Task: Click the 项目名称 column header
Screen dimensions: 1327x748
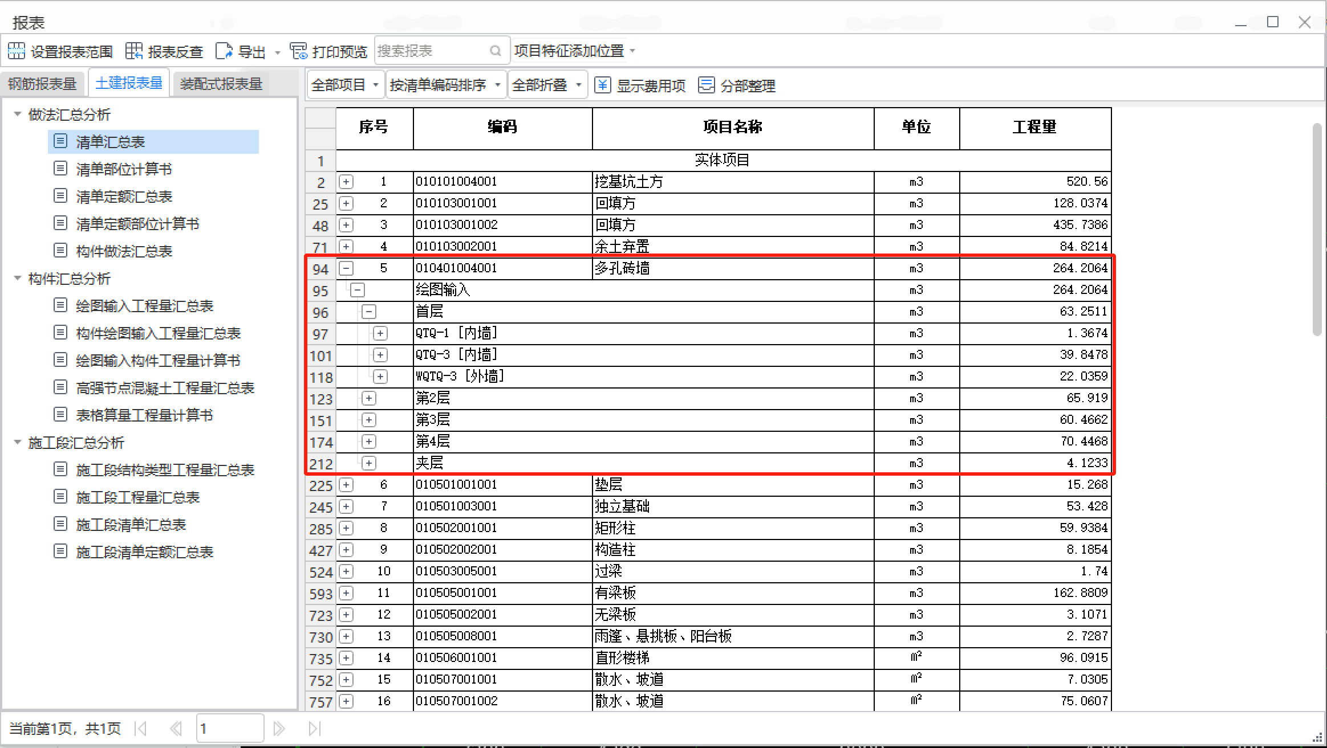Action: 733,128
